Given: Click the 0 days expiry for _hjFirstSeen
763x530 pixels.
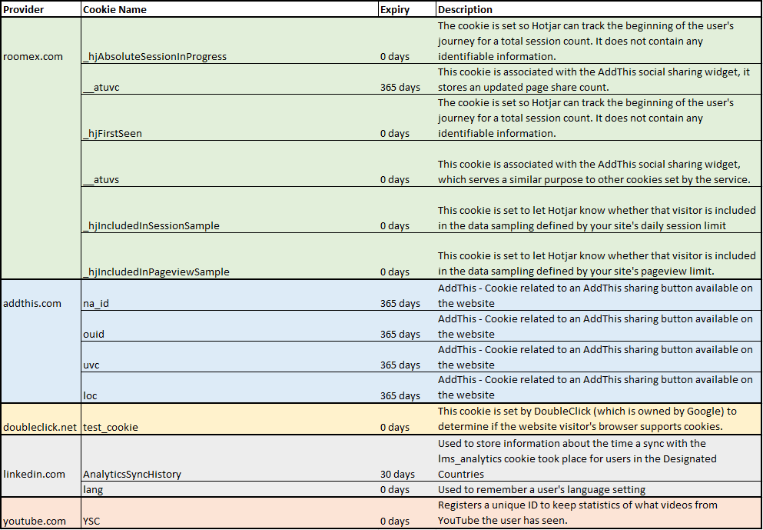Looking at the screenshot, I should click(407, 118).
